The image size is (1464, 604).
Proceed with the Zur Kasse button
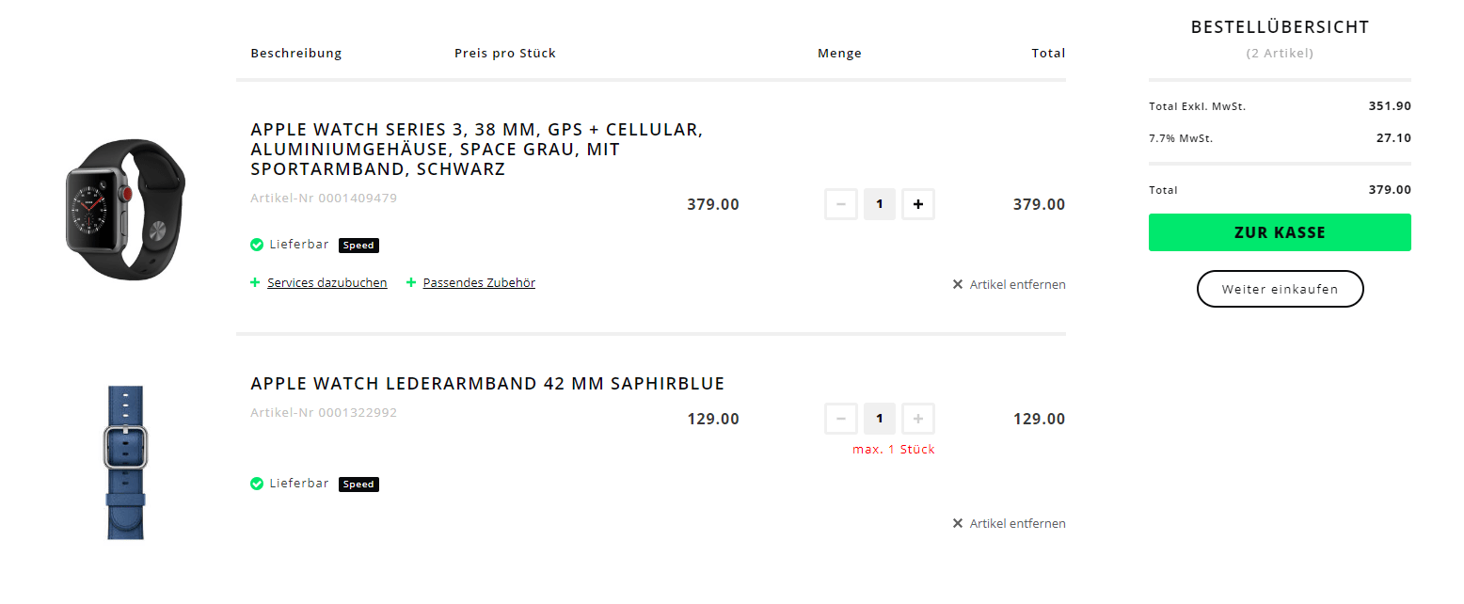click(1280, 232)
